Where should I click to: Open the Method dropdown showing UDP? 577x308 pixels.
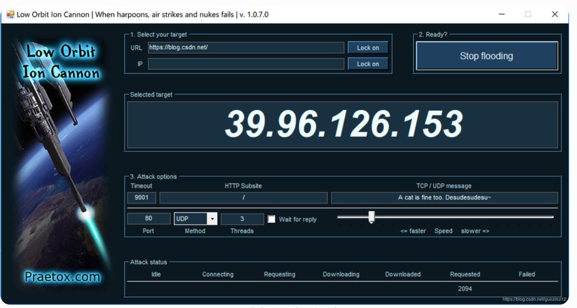(191, 219)
